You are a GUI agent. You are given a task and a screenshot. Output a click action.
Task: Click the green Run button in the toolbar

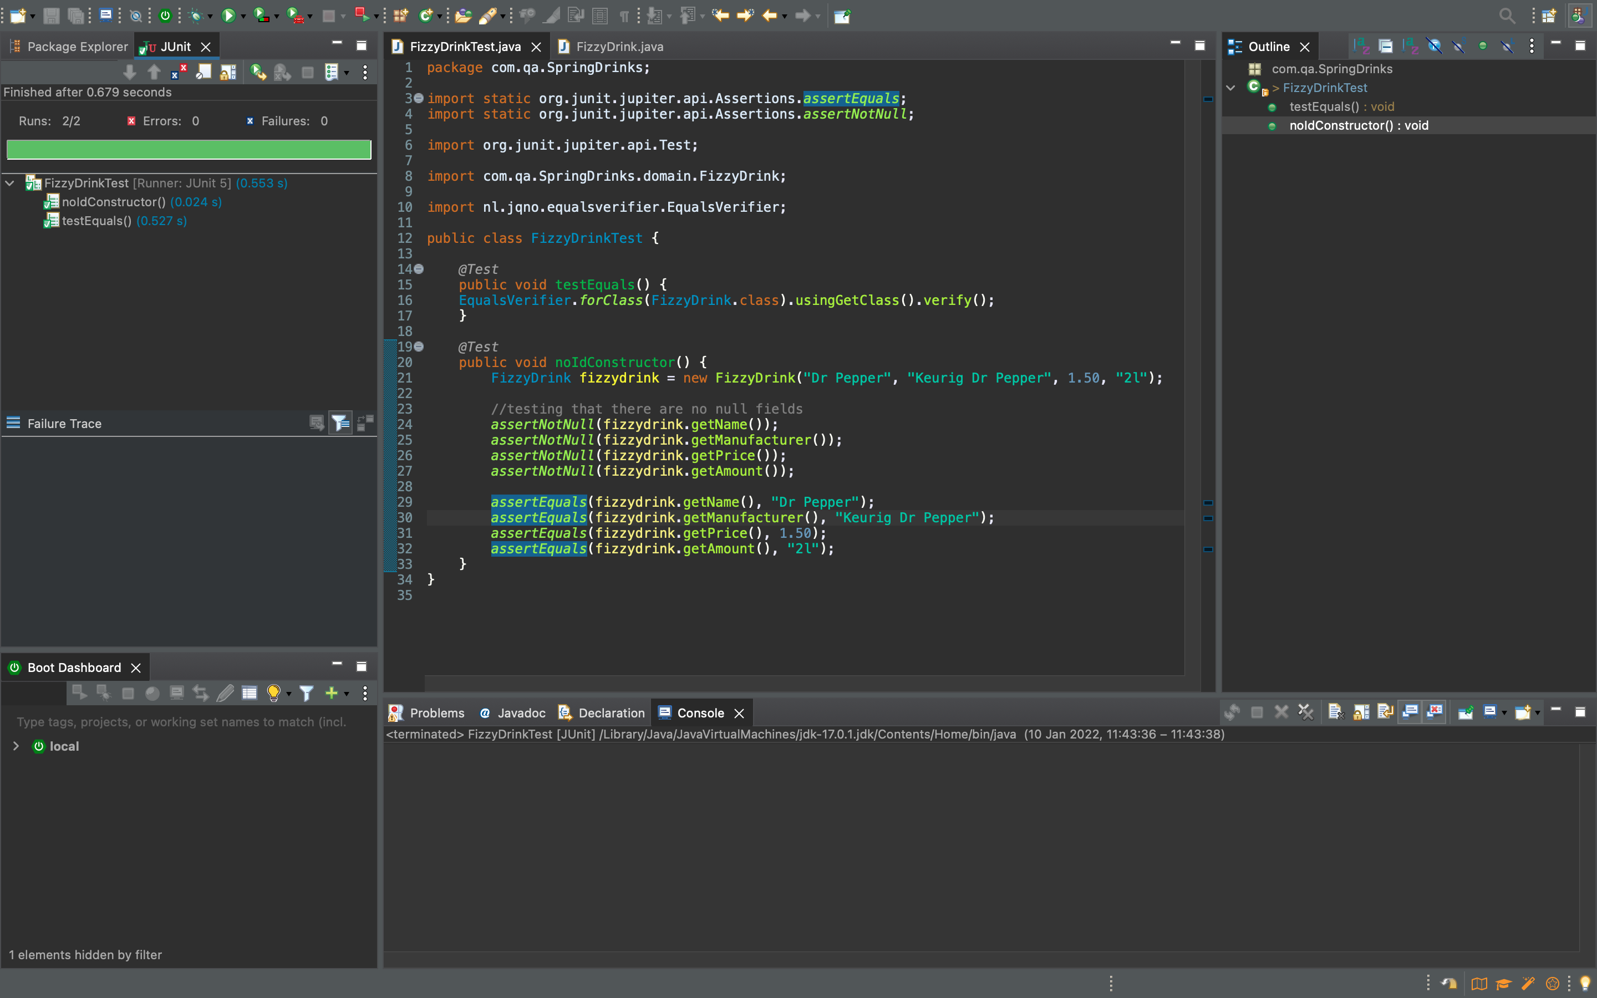tap(228, 15)
